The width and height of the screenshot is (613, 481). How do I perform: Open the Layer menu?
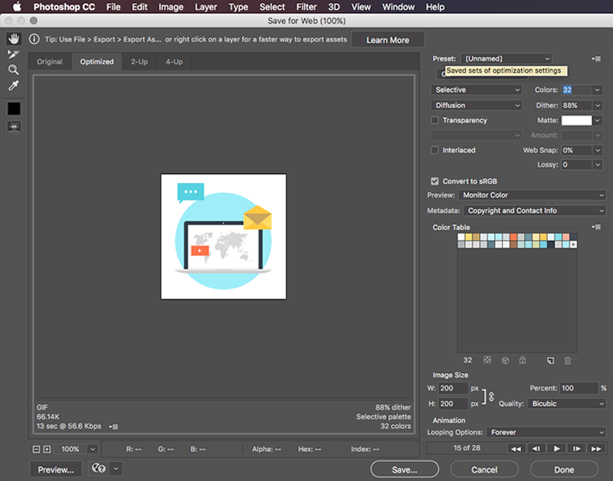[206, 7]
